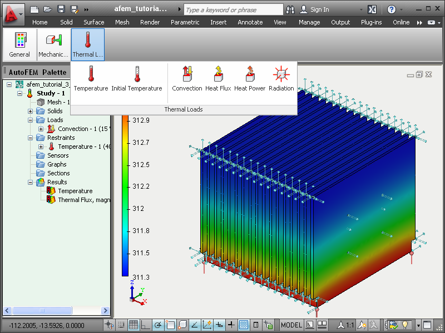Open the General panel in the ribbon
This screenshot has width=445, height=333.
click(19, 45)
